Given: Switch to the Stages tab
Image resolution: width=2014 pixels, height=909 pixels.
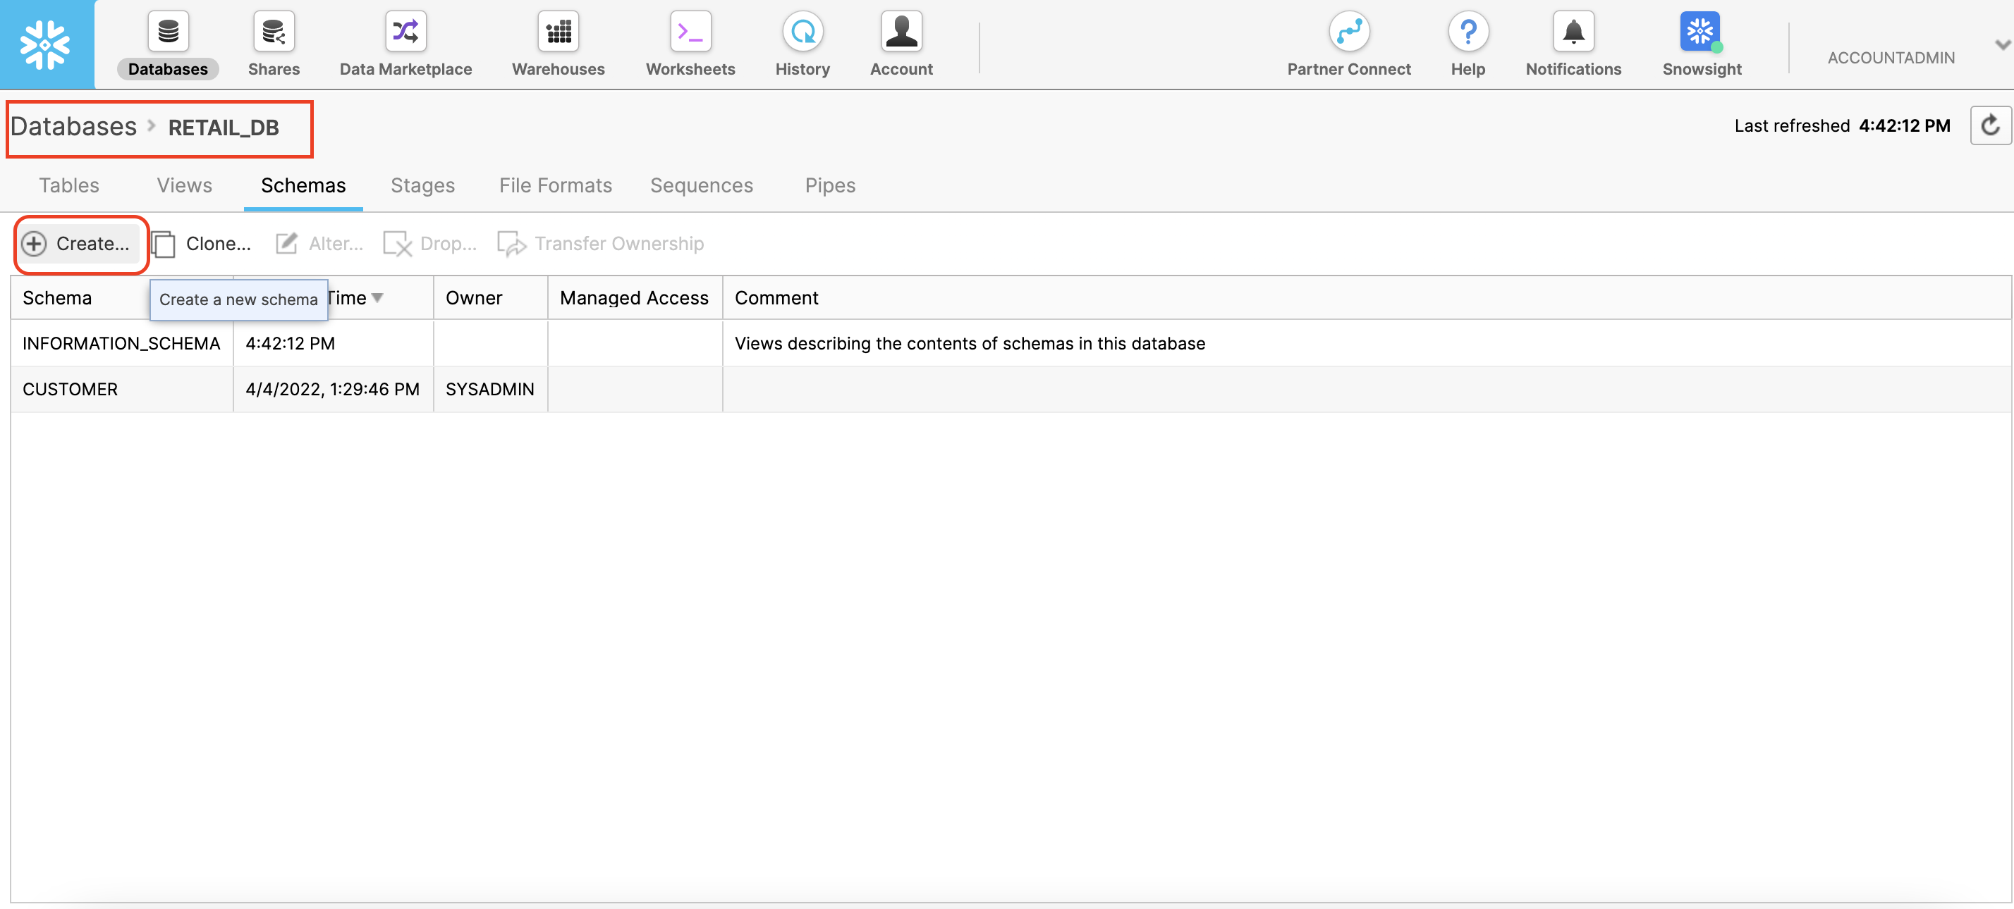Looking at the screenshot, I should click(x=422, y=185).
